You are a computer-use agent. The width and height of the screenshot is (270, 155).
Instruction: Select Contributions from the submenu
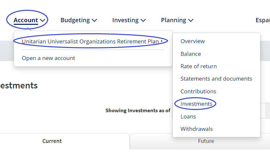tap(198, 91)
